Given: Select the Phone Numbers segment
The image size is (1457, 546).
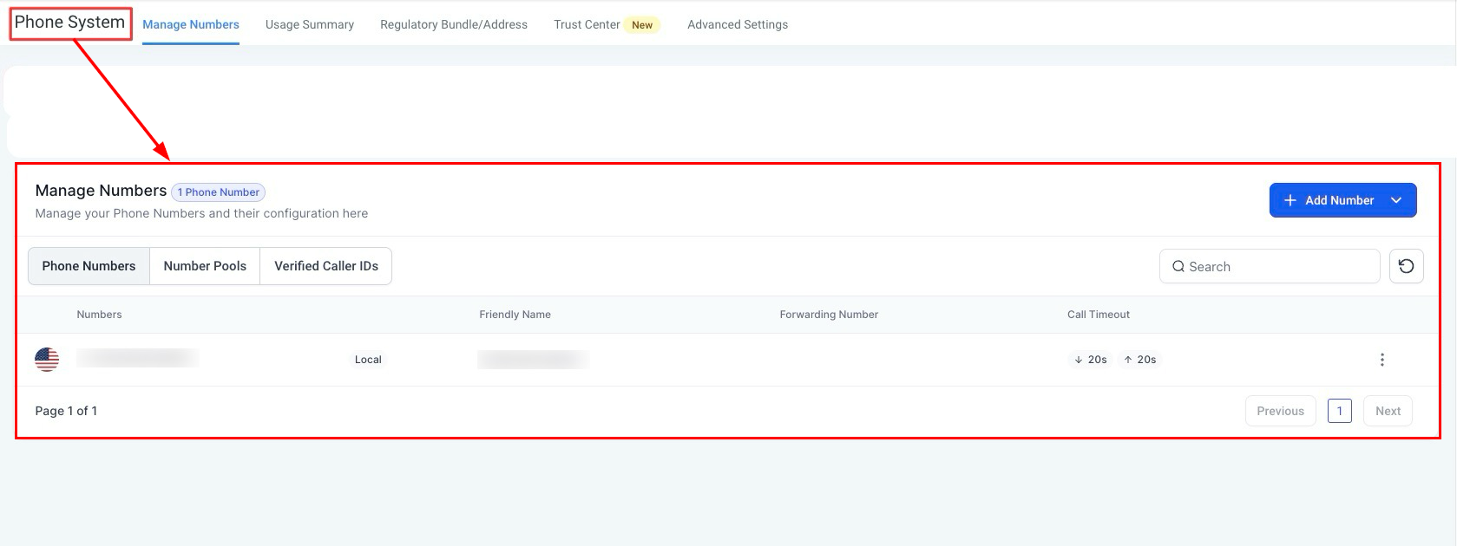Looking at the screenshot, I should click(89, 266).
